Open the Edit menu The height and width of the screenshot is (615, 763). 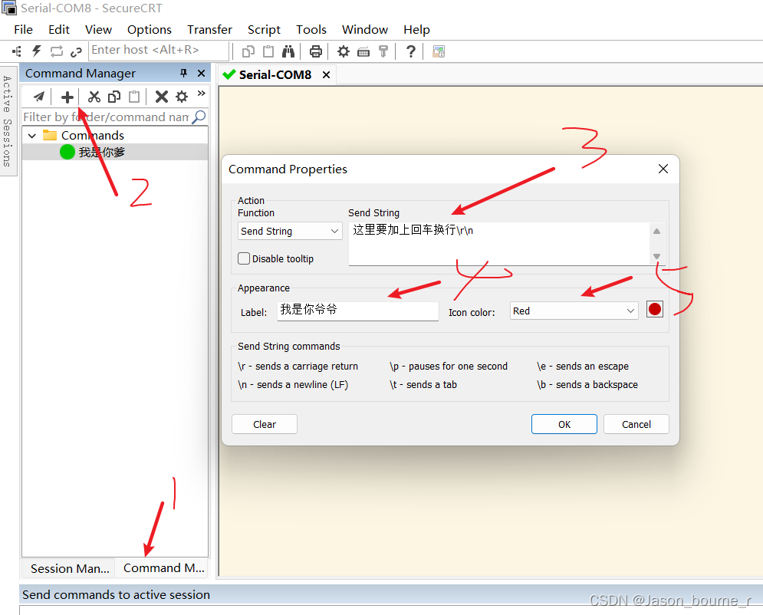coord(59,30)
